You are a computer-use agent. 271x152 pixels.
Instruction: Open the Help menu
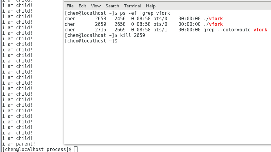coord(151,6)
